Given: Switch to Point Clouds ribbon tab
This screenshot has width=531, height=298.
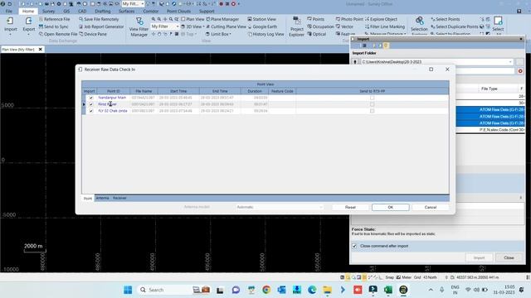Looking at the screenshot, I should [x=178, y=11].
